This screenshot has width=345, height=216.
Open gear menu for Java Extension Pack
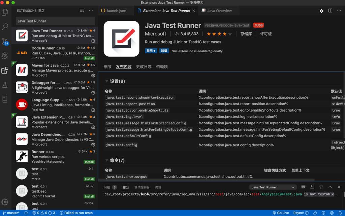93,127
